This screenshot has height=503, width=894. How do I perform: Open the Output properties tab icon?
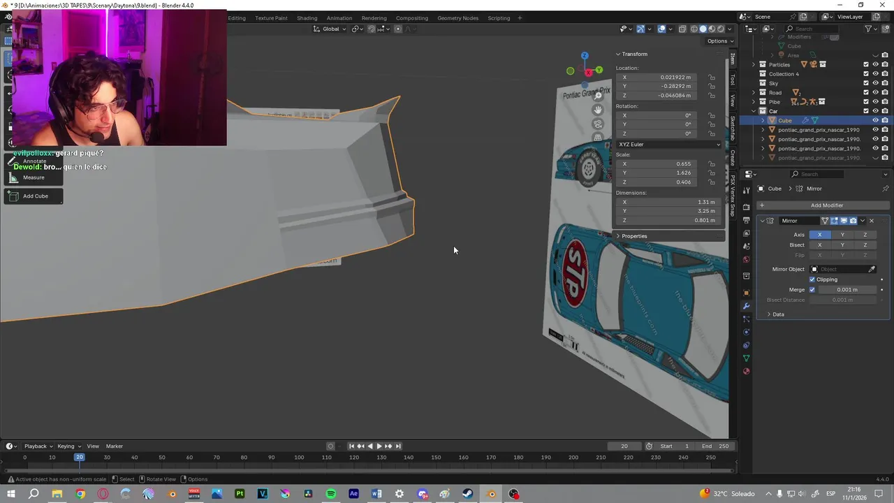tap(746, 220)
